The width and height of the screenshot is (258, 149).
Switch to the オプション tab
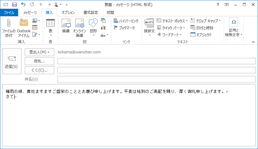tap(68, 12)
